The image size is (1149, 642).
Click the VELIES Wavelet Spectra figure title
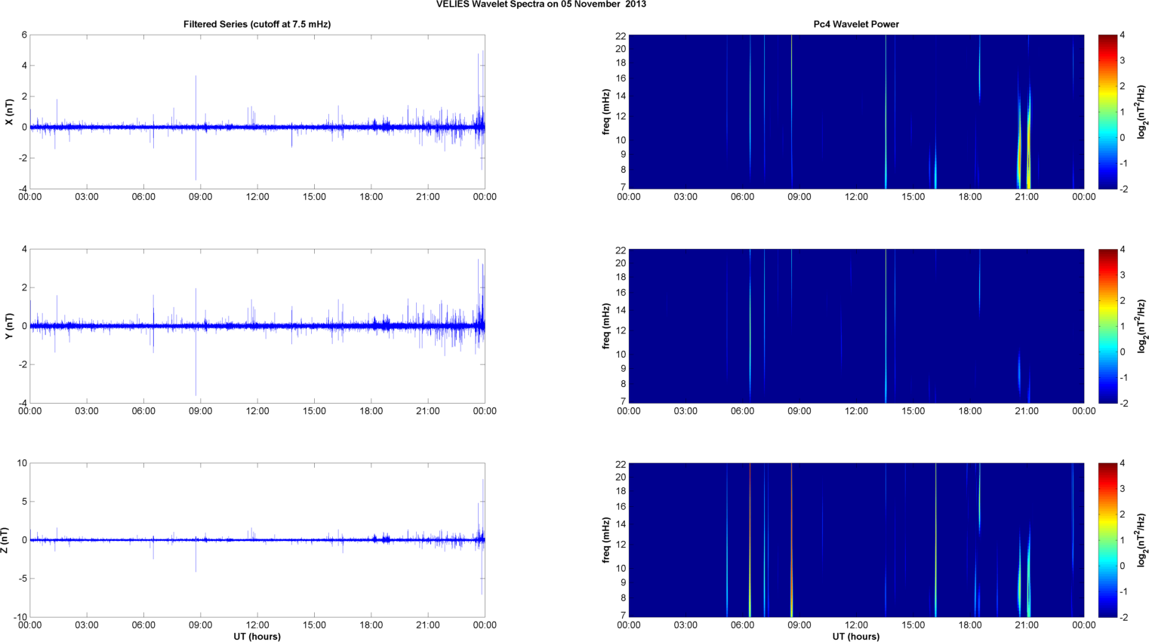pyautogui.click(x=541, y=5)
